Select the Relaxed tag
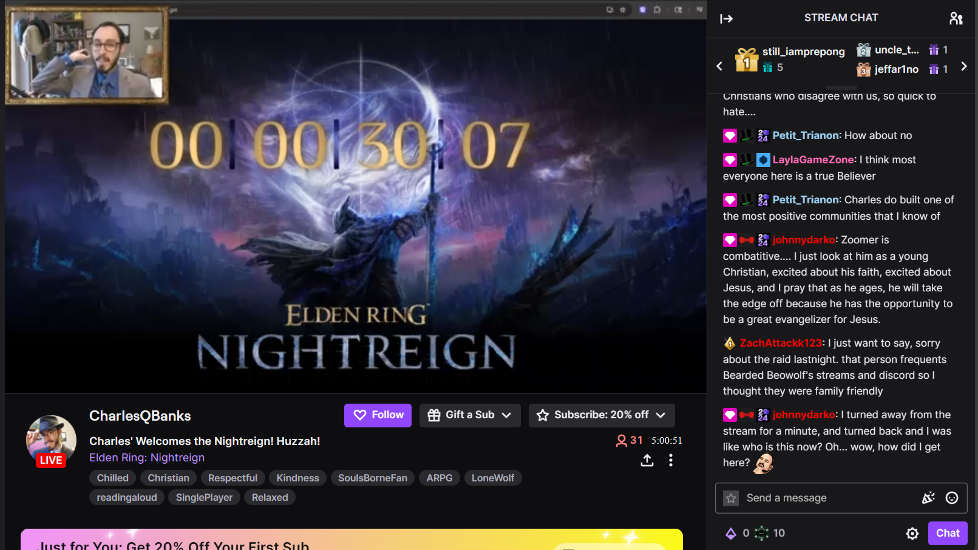This screenshot has width=978, height=550. (x=270, y=498)
